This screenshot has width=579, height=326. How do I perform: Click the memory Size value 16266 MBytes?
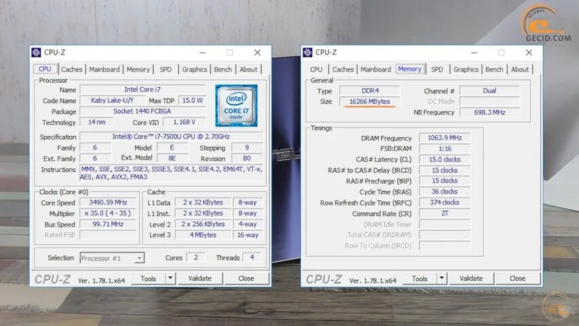point(370,102)
